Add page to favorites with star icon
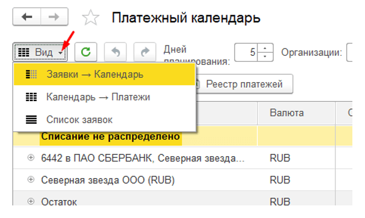The width and height of the screenshot is (365, 218). coord(90,18)
